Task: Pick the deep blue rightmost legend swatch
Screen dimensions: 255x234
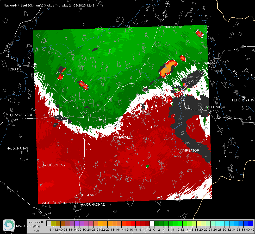Action: 251,223
